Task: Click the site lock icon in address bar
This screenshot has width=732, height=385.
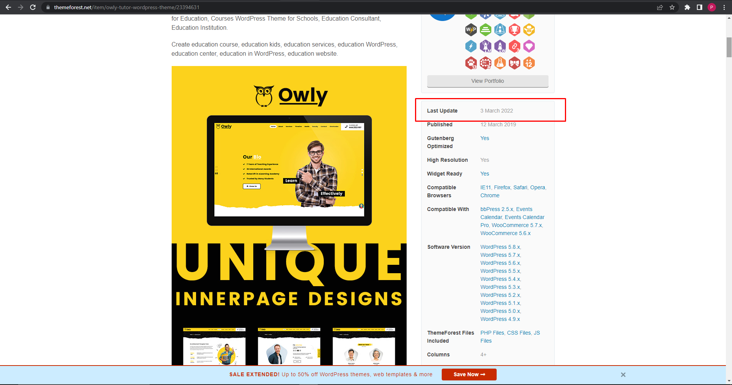Action: (x=48, y=7)
